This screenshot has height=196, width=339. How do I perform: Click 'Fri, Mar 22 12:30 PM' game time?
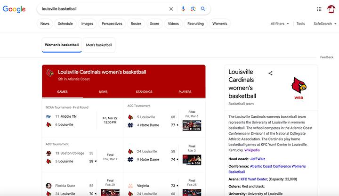110,120
